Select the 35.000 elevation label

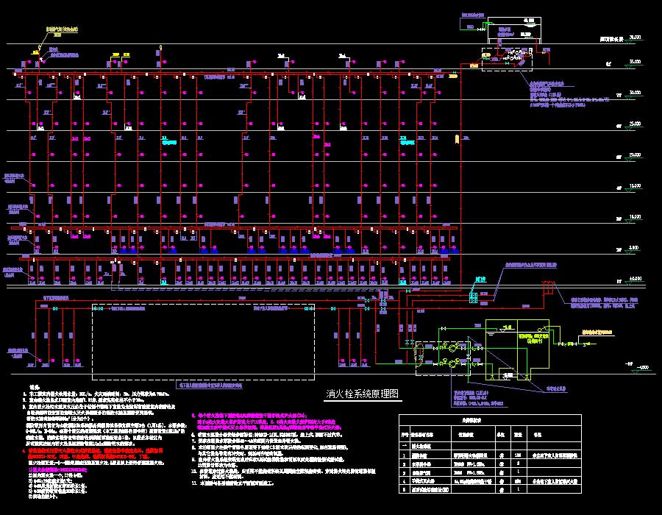pos(635,62)
